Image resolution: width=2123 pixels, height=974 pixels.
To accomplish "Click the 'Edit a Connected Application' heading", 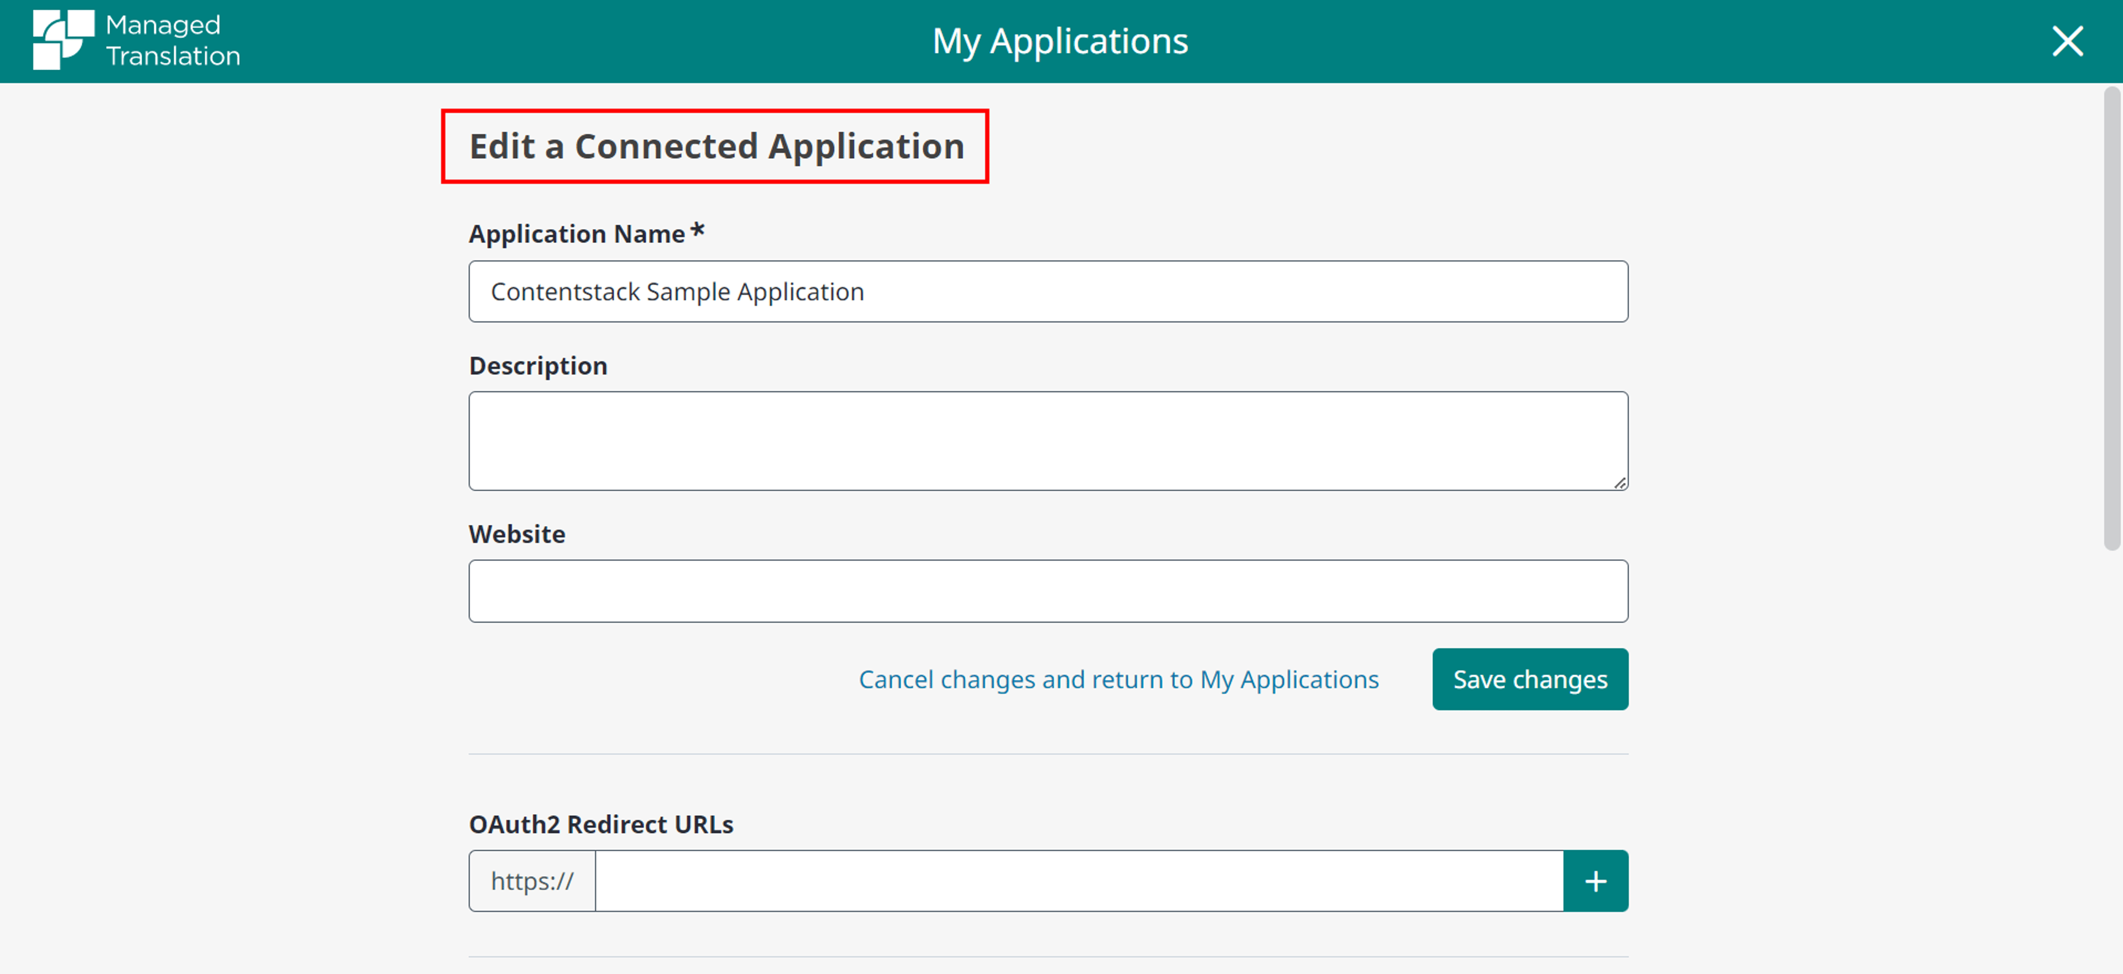I will coord(716,146).
